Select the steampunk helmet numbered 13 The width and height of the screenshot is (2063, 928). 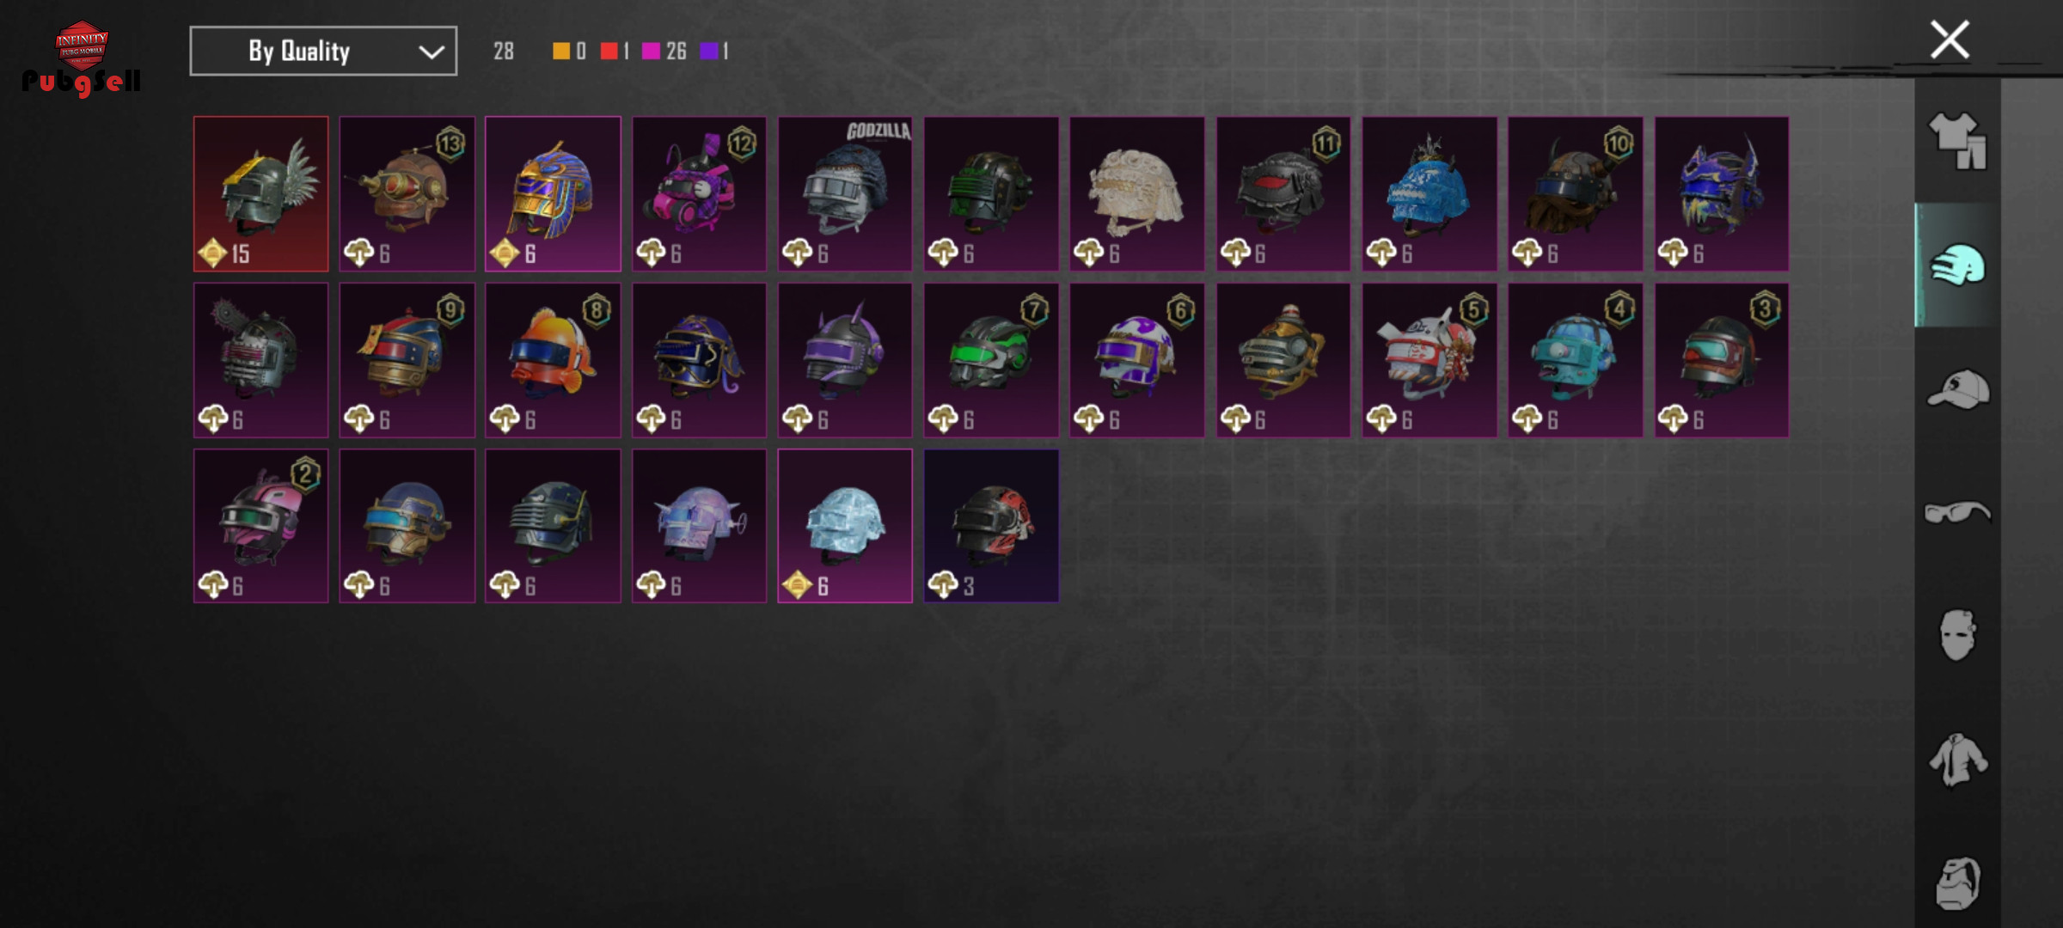click(x=407, y=194)
